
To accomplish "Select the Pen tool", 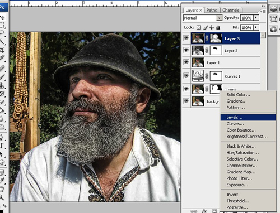I will pos(2,137).
